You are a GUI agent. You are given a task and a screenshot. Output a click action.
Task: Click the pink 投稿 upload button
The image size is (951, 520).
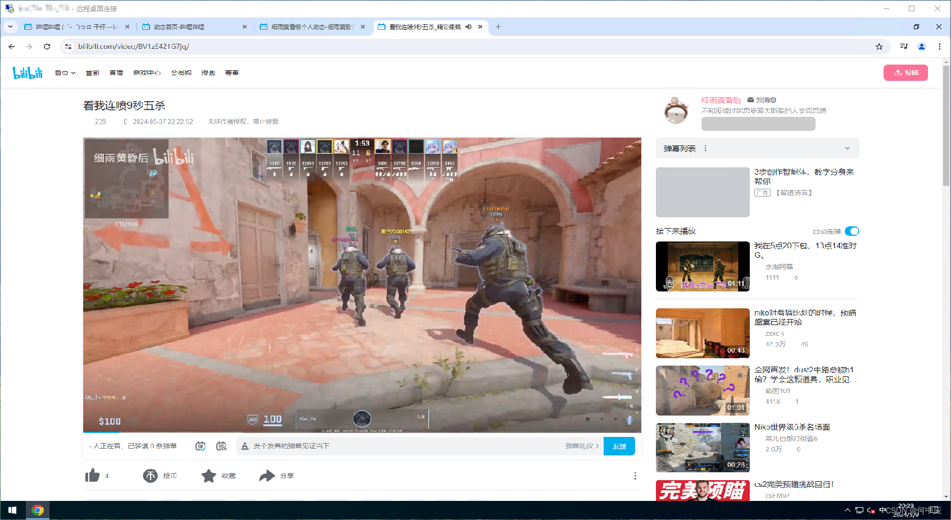(905, 73)
